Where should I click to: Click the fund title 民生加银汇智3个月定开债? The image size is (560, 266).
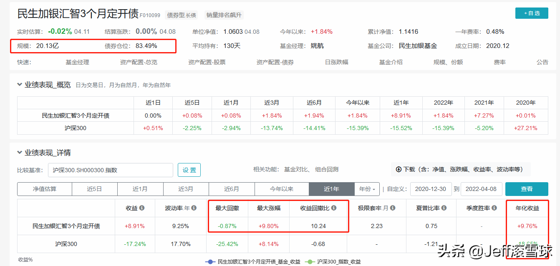click(x=78, y=14)
